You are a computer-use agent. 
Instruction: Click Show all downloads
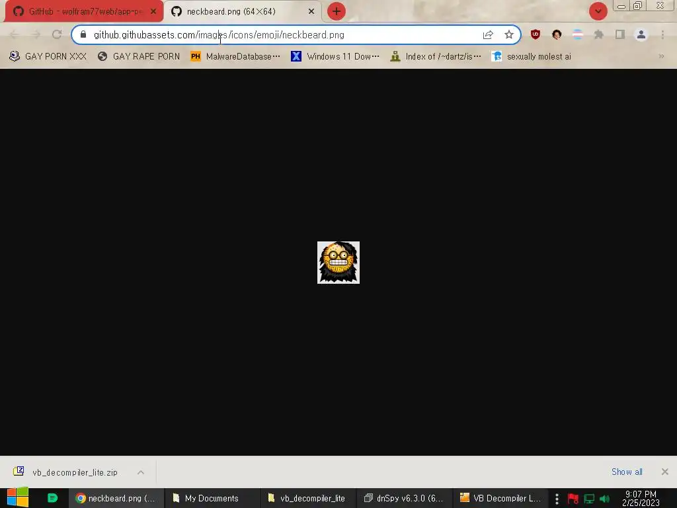[x=627, y=472]
